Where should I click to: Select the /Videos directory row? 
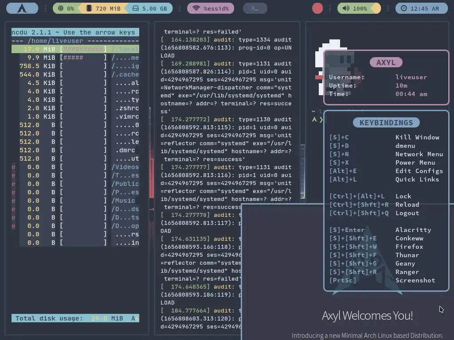(75, 167)
